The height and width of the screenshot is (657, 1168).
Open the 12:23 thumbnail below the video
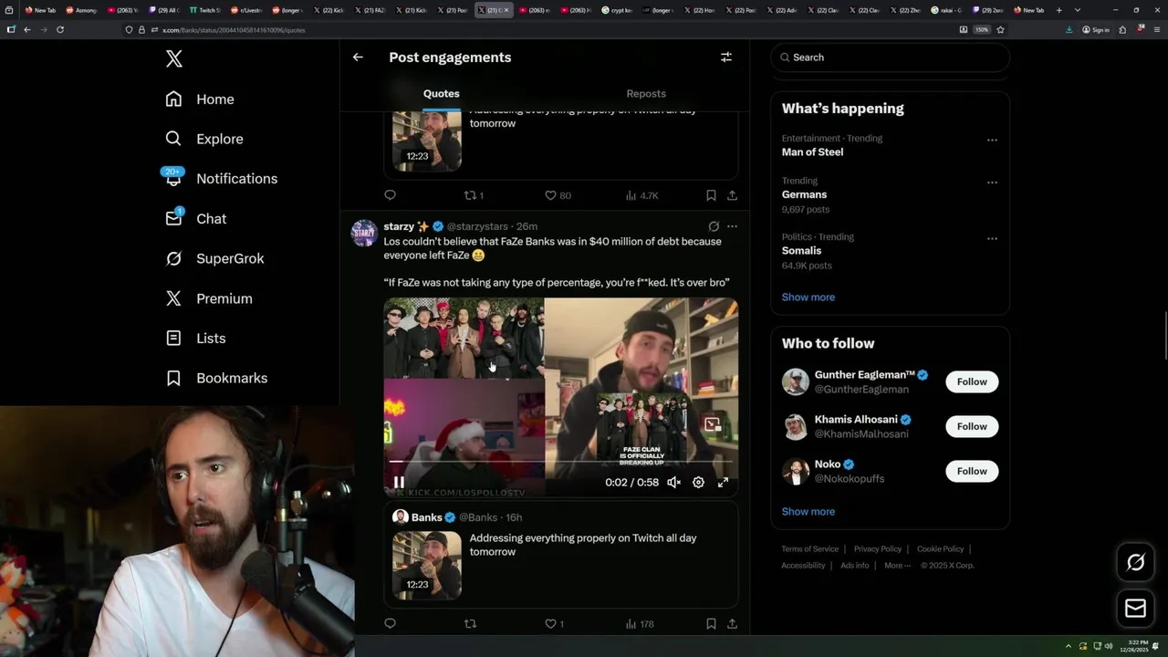(x=427, y=565)
